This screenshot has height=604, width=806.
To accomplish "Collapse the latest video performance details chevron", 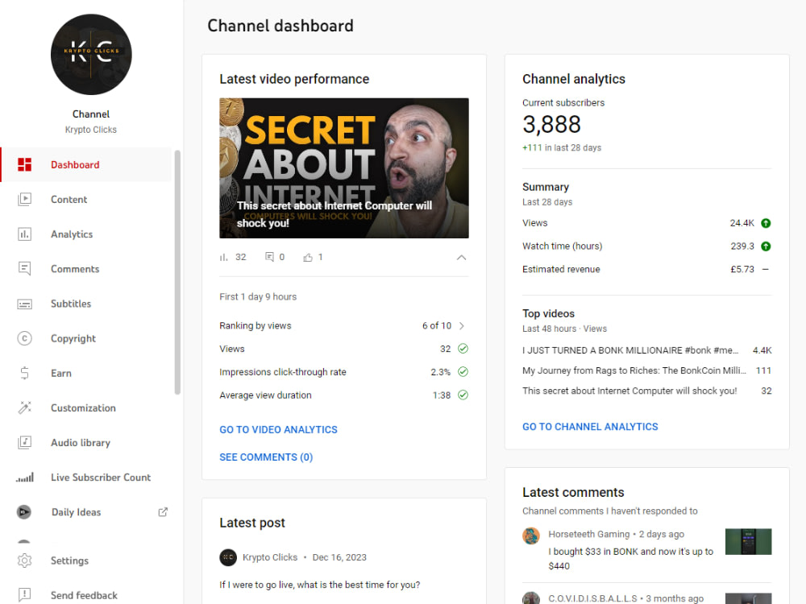I will coord(462,258).
